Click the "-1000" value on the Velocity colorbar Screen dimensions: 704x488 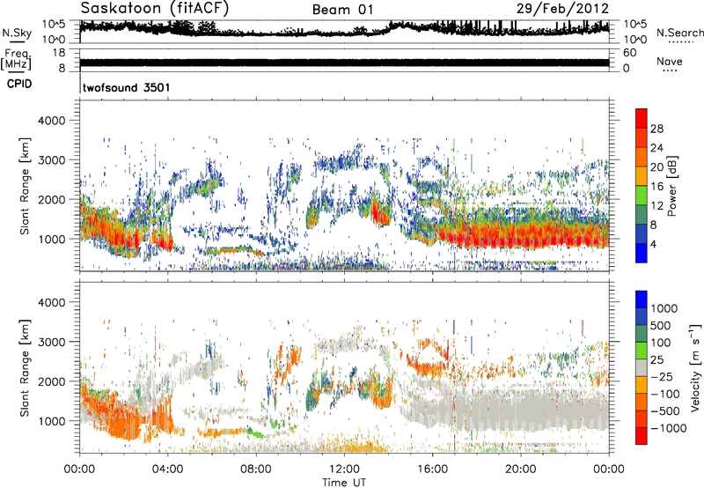[668, 428]
